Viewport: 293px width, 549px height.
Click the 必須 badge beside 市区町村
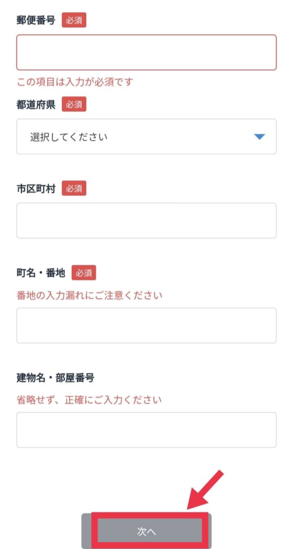pyautogui.click(x=74, y=188)
